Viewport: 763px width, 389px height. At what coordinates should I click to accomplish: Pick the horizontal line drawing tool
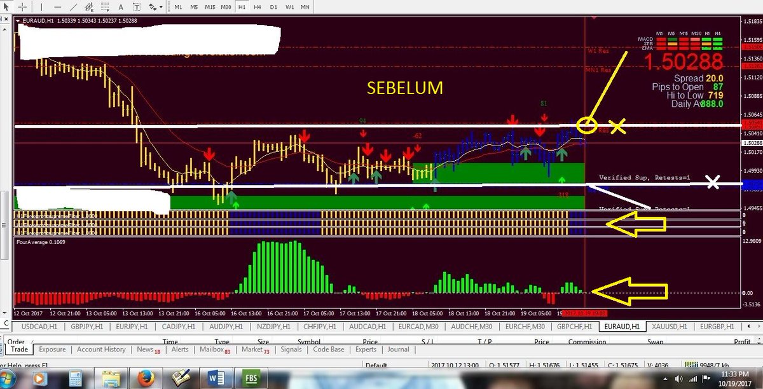(57, 7)
